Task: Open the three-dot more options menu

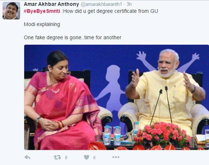Action: [116, 157]
